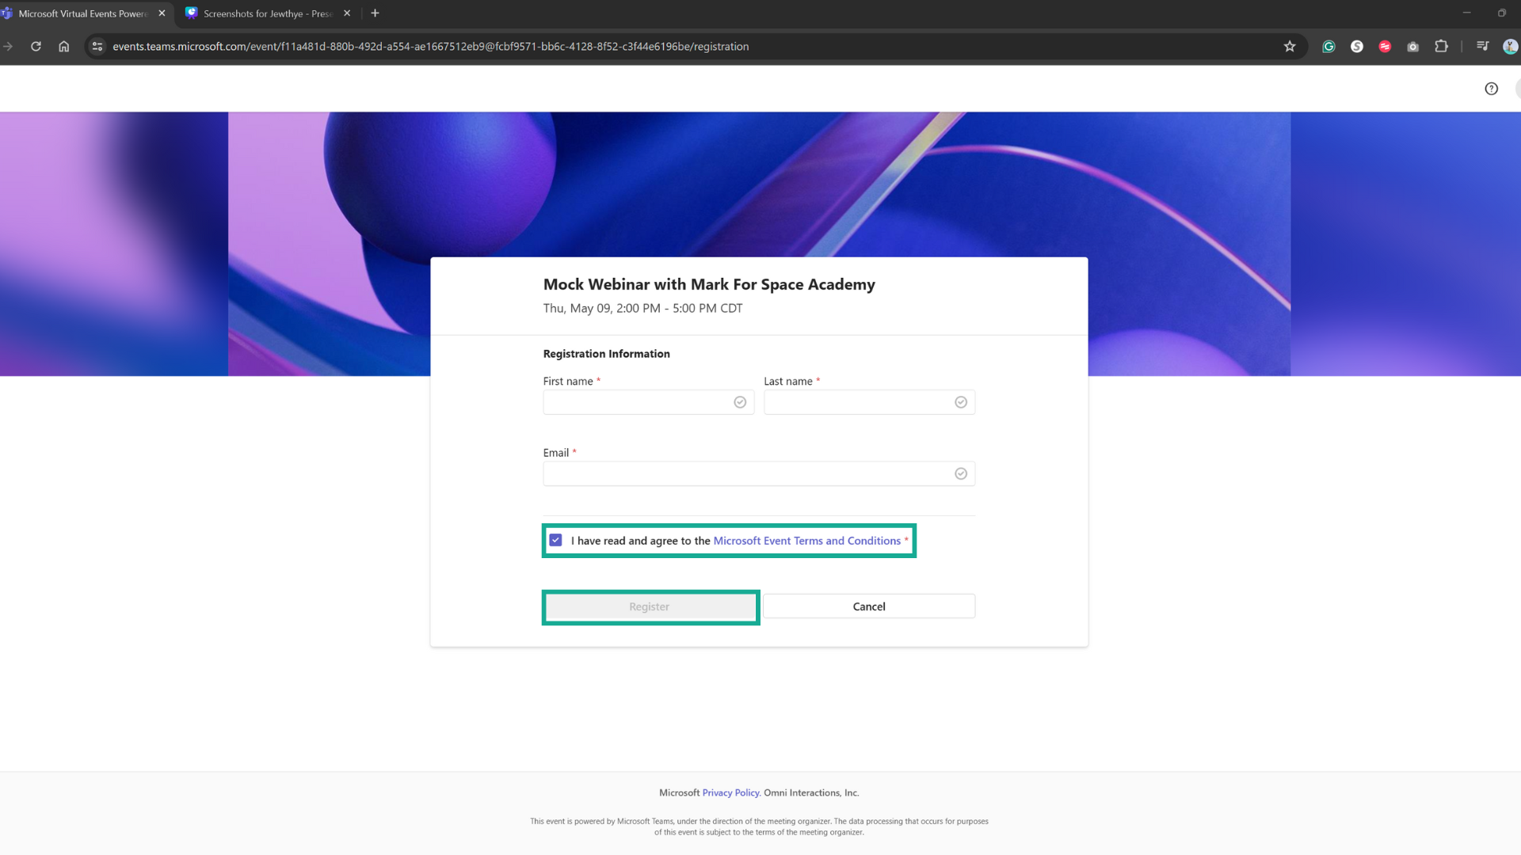
Task: Uncheck the terms and conditions agreement checkbox
Action: pos(555,541)
